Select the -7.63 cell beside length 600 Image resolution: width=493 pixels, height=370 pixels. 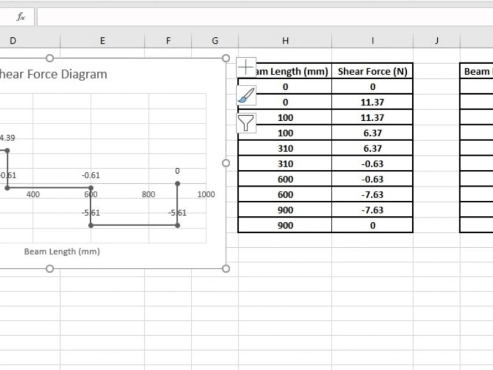[x=372, y=195]
